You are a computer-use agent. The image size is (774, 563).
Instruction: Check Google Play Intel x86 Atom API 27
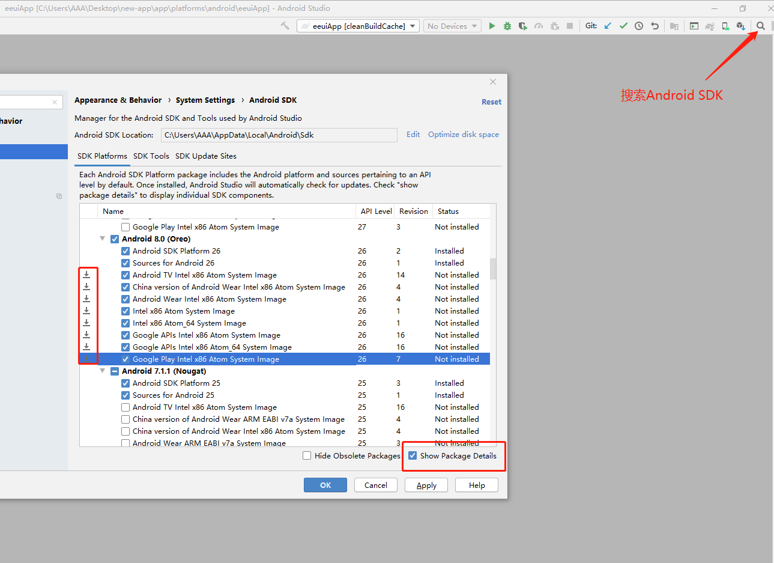tap(125, 227)
